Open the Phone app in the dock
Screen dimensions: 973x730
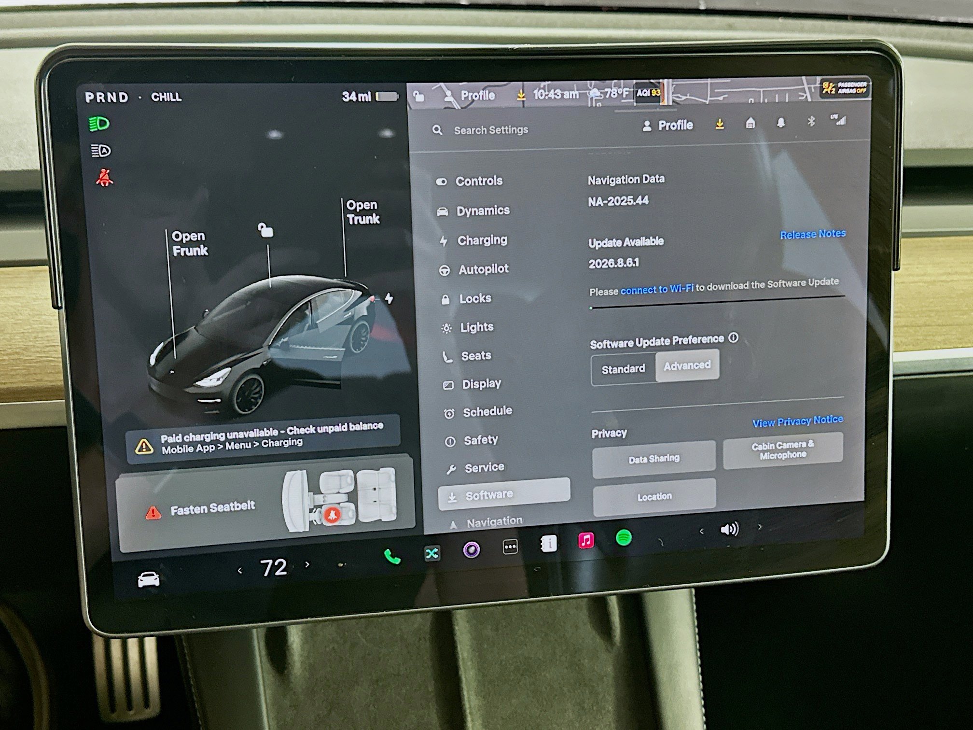click(x=392, y=554)
